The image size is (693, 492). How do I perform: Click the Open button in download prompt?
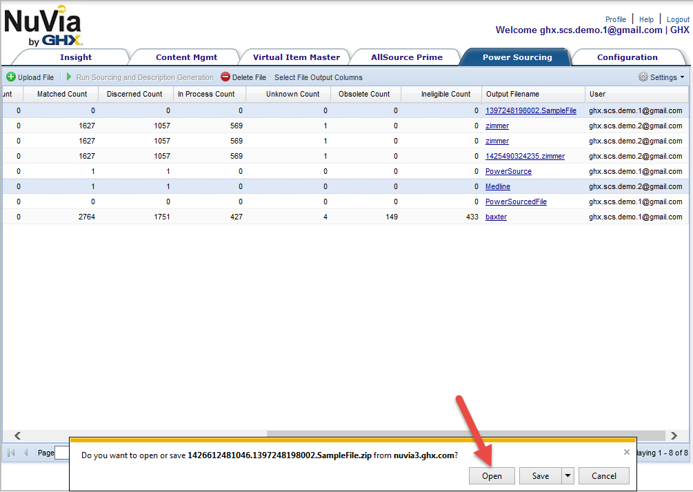(x=492, y=476)
